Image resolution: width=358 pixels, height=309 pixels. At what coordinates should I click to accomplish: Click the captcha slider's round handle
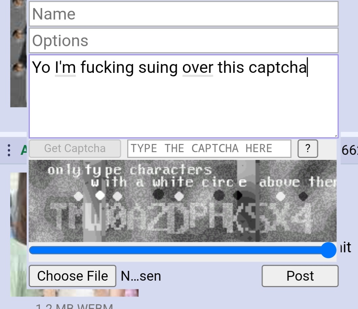click(328, 250)
